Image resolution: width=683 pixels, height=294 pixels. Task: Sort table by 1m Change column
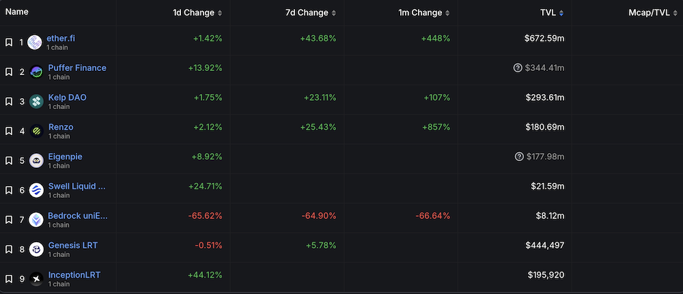click(423, 13)
